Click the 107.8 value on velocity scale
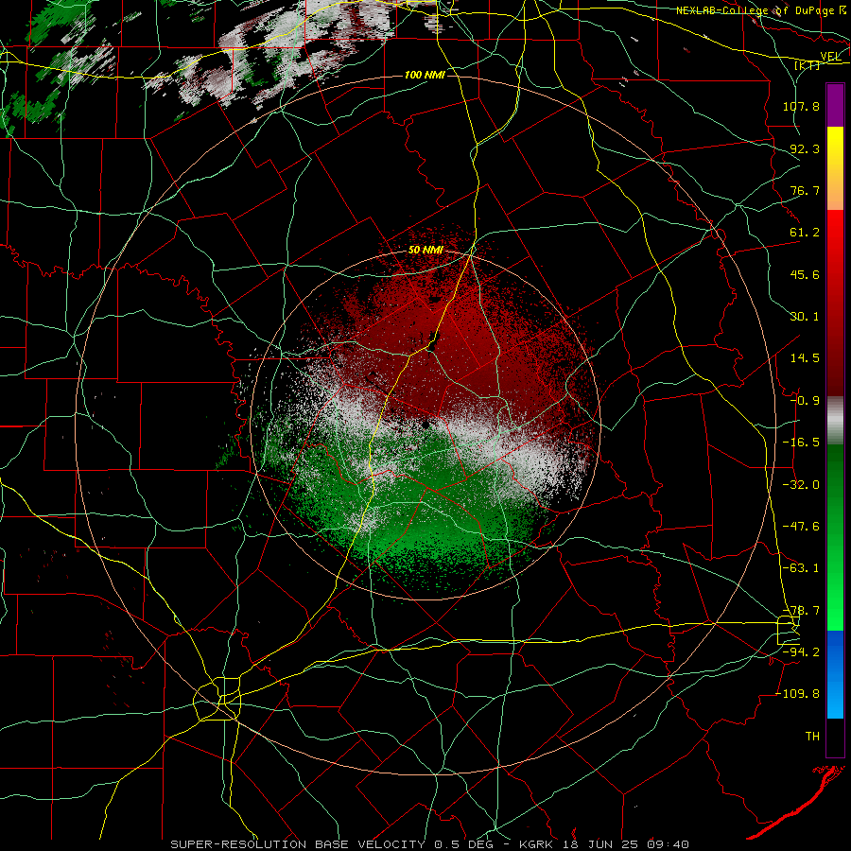Viewport: 851px width, 851px height. 801,106
